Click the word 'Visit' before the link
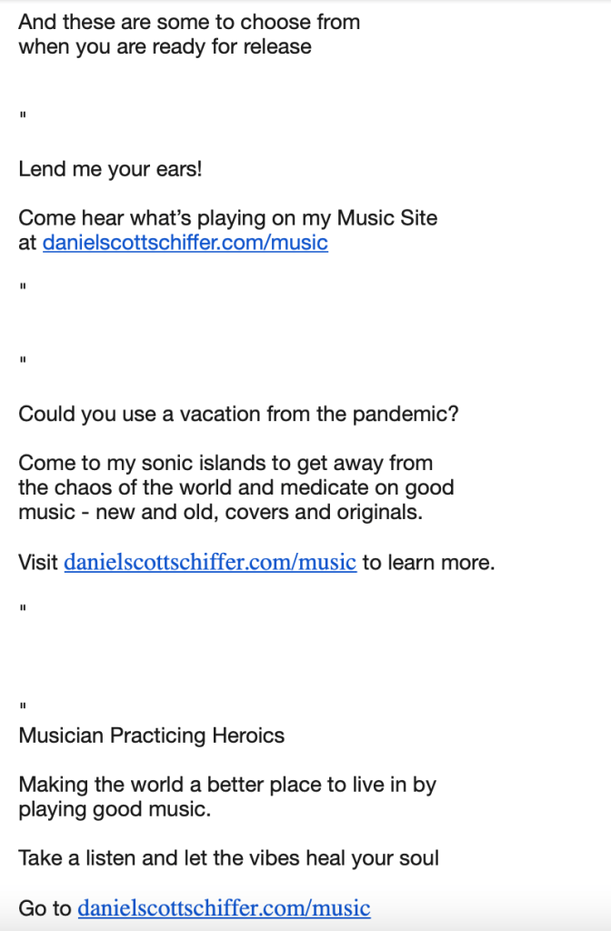This screenshot has height=931, width=611. point(38,563)
